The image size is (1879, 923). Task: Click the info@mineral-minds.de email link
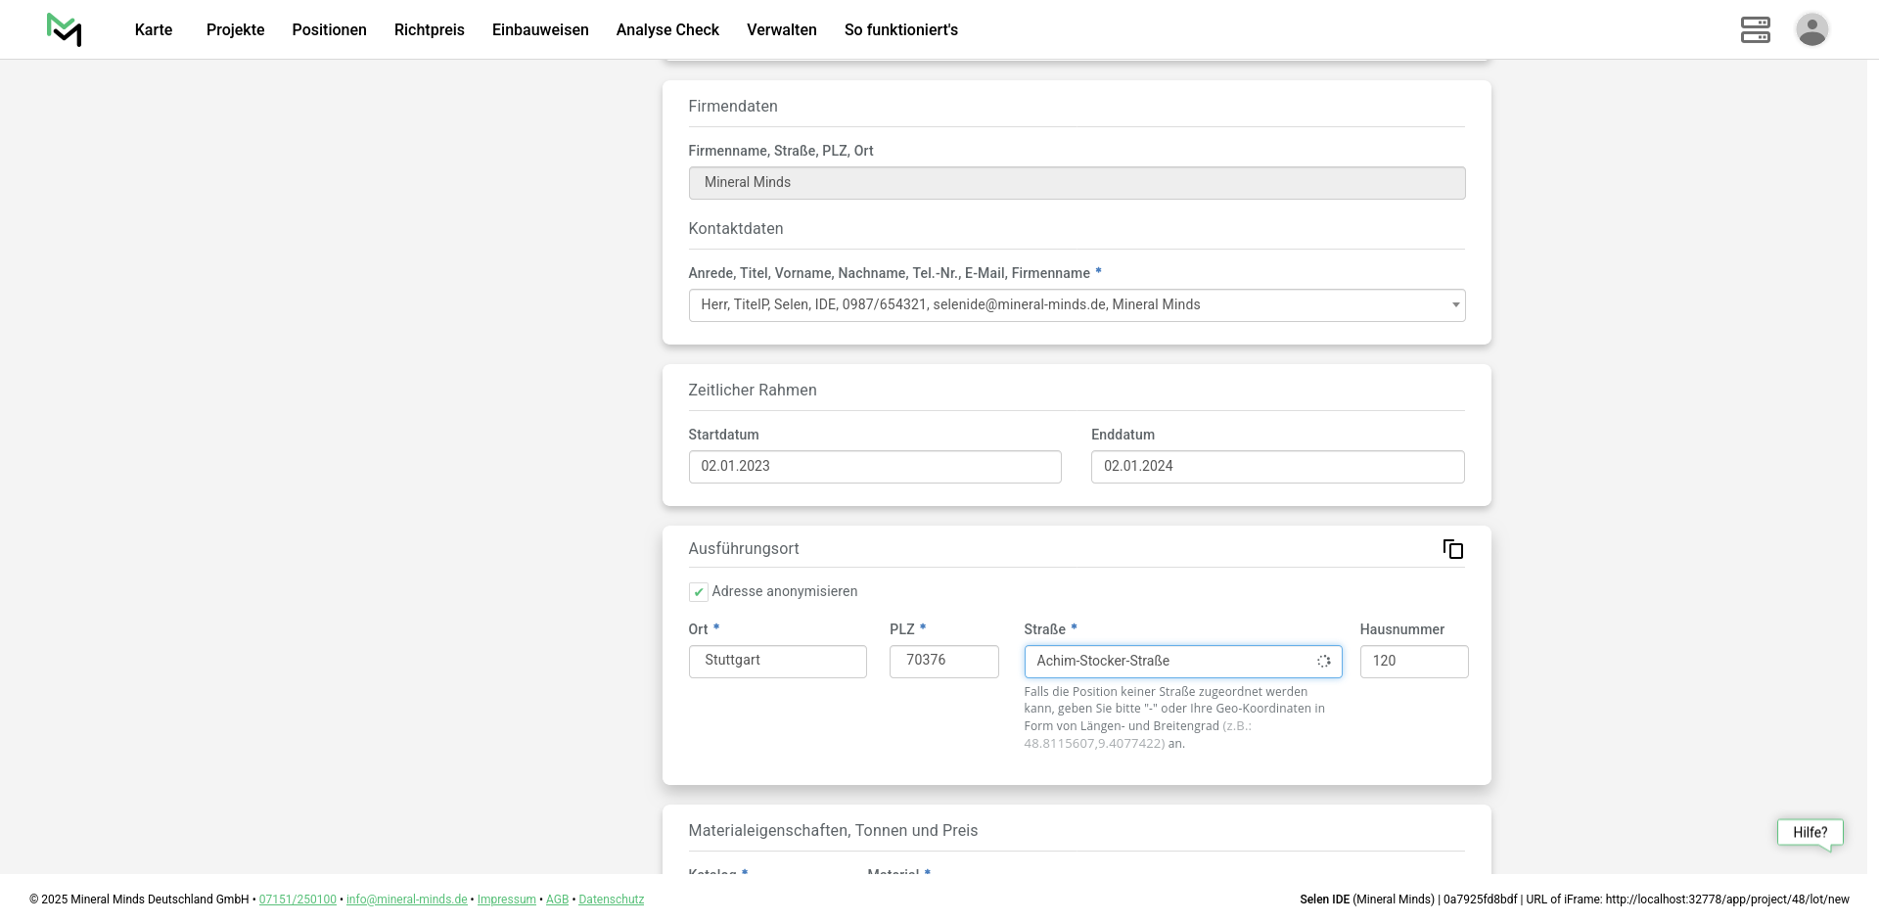tap(406, 900)
